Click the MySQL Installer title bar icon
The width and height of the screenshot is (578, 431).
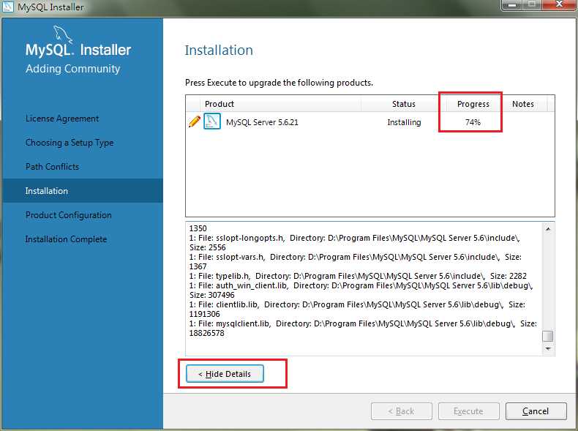[x=7, y=7]
